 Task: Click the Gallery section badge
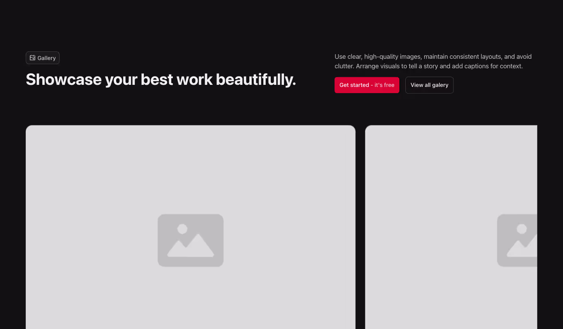(42, 58)
